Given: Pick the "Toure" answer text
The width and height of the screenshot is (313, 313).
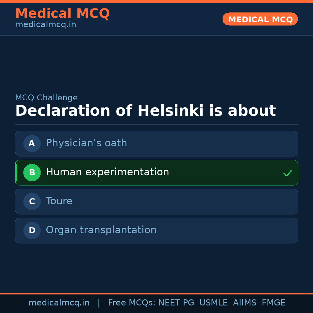Looking at the screenshot, I should 59,201.
